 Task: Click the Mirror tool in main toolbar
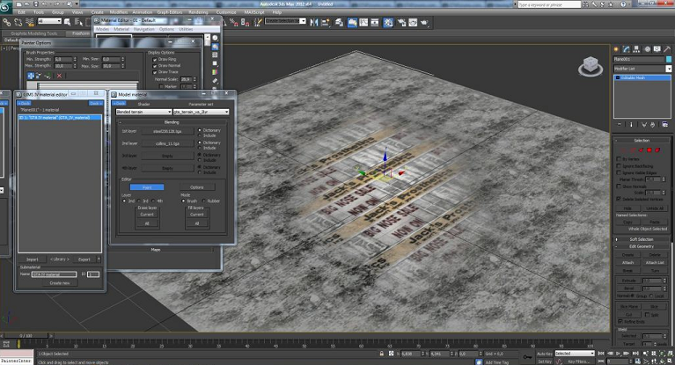pos(314,22)
